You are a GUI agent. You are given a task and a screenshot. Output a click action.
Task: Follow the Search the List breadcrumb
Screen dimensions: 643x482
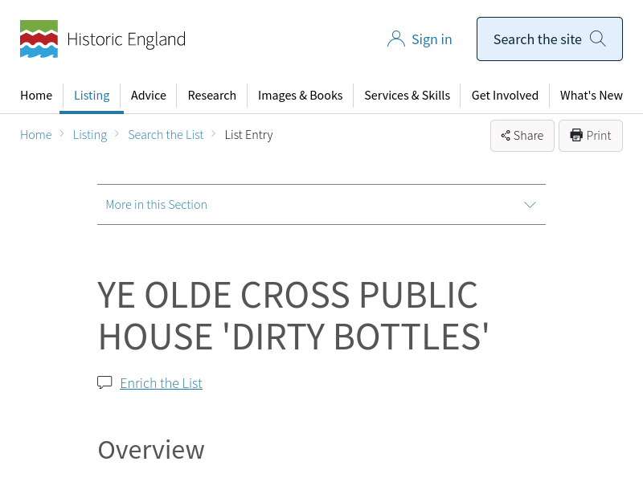point(166,135)
